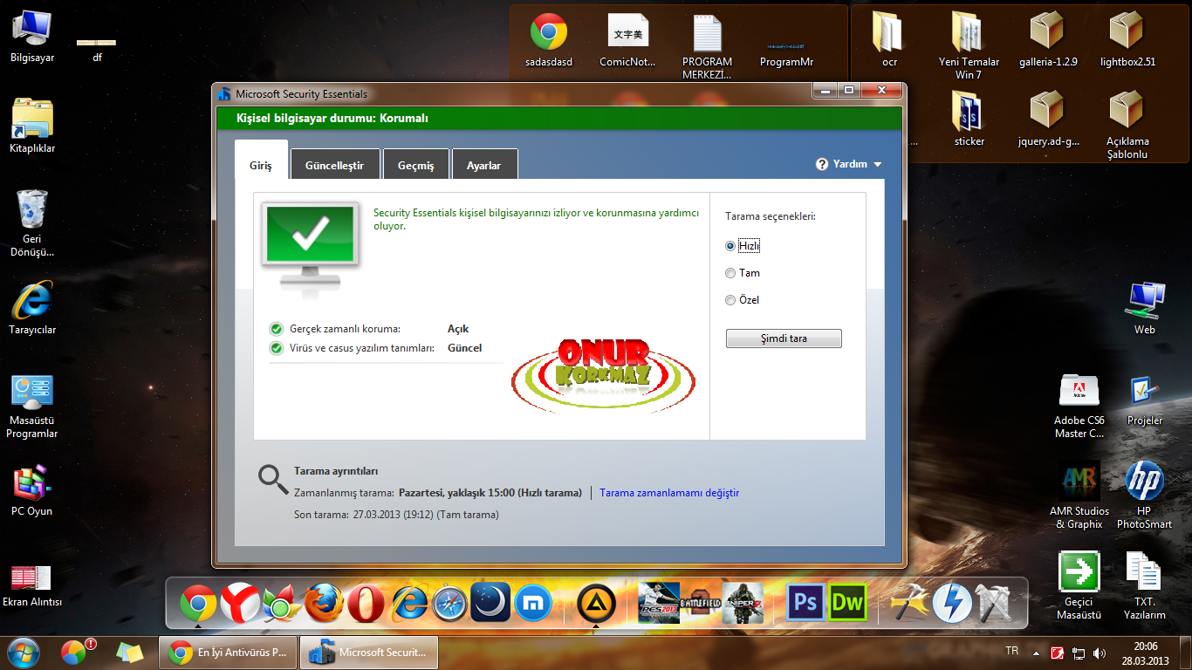Click the Şimdi tara button
Viewport: 1192px width, 670px height.
[x=784, y=338]
